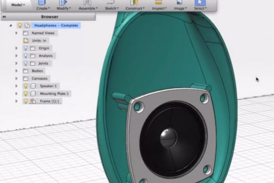Screen dimensions: 274x183
Task: Hide the Speaker:1 component via lightbulb
Action: [x=26, y=86]
